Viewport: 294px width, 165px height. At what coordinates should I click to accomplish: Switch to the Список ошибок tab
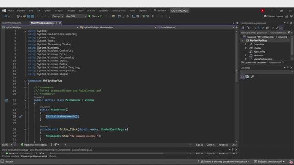(11, 156)
